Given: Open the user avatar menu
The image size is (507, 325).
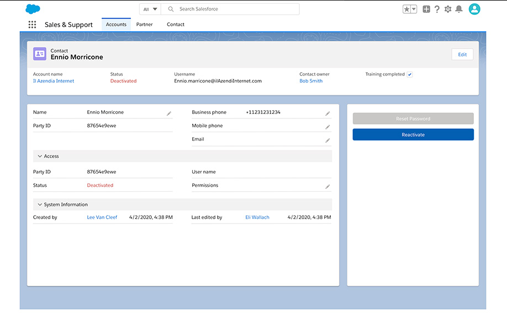Looking at the screenshot, I should (x=474, y=9).
